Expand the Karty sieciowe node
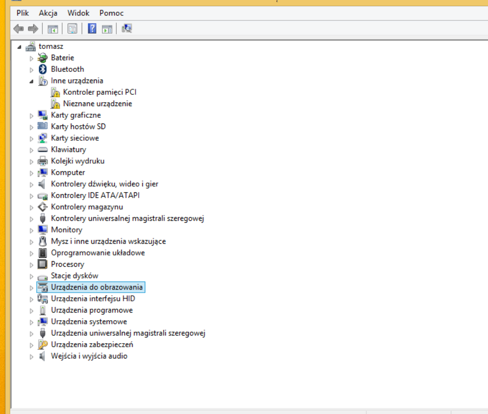The width and height of the screenshot is (488, 414). pos(32,139)
